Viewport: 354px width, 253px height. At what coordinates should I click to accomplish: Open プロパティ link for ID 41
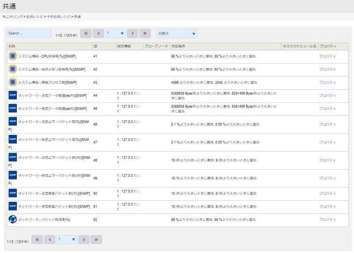coord(327,56)
